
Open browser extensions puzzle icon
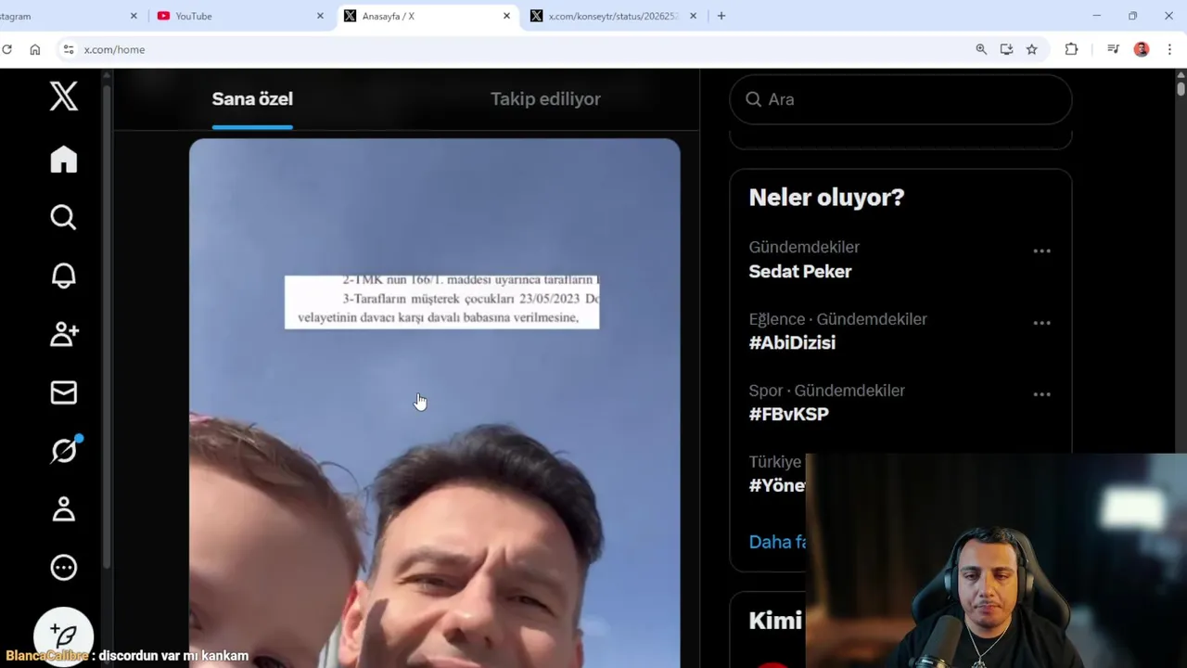(x=1071, y=49)
